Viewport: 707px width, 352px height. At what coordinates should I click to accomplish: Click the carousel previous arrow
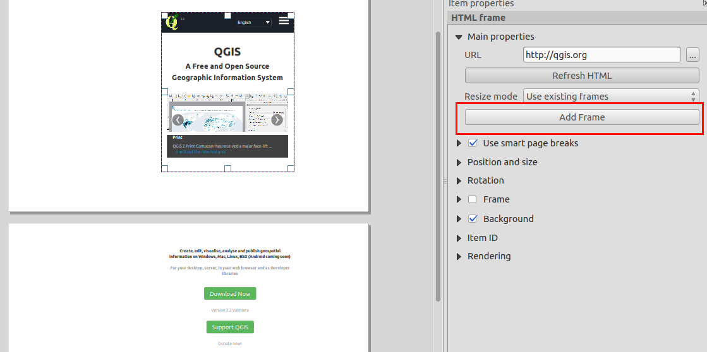click(x=178, y=120)
